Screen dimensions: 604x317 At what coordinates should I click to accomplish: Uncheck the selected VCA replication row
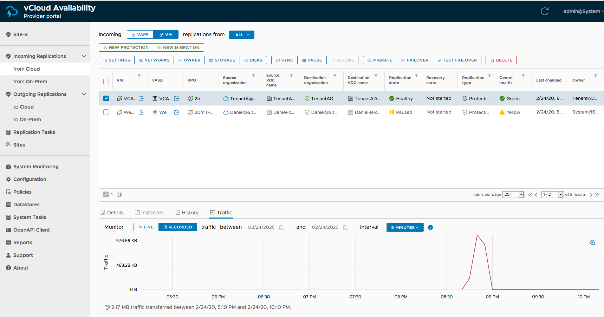tap(106, 98)
